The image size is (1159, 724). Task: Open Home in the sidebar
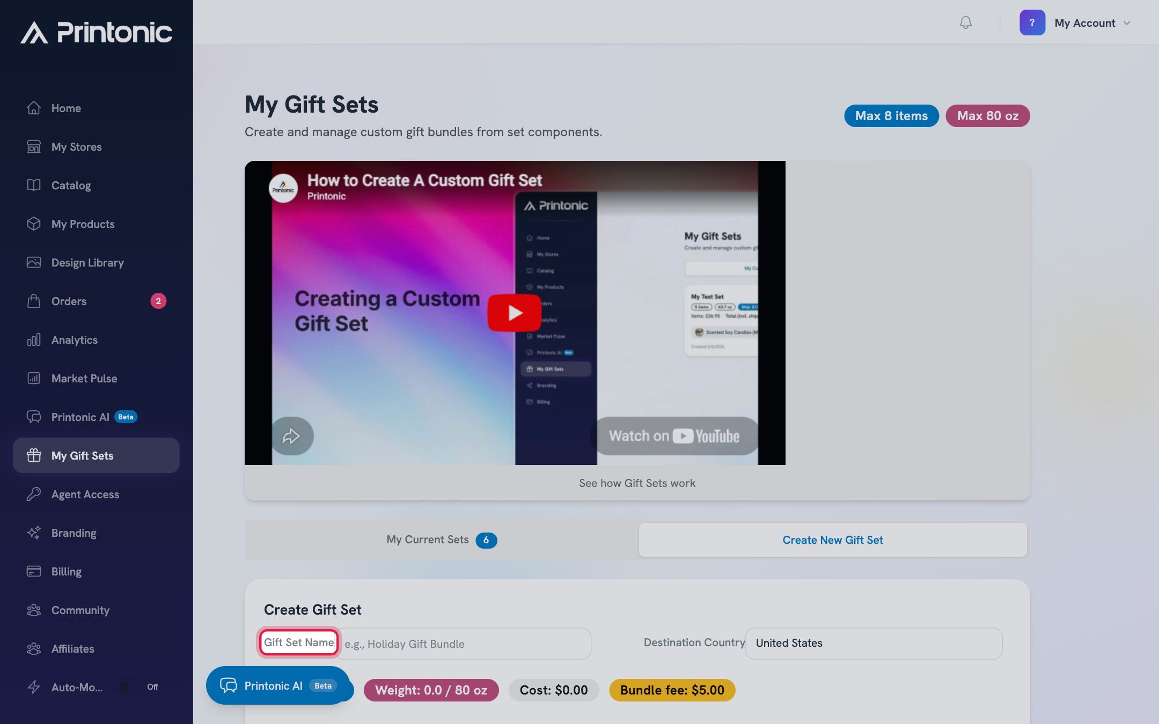[x=96, y=108]
